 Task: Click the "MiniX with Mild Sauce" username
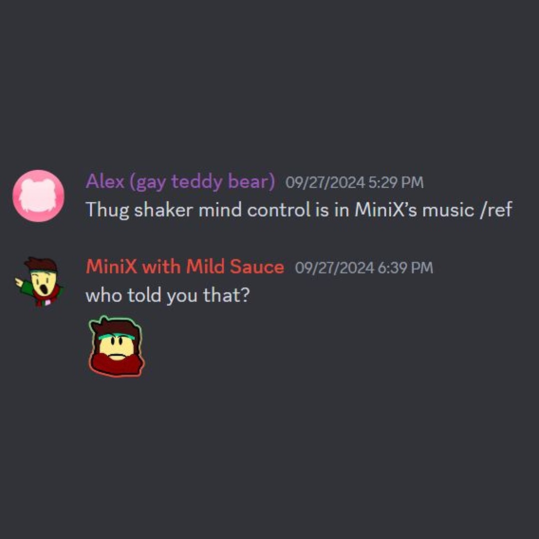(x=185, y=267)
